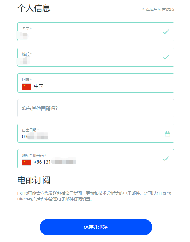This screenshot has height=242, width=190.
Task: Click the checkmark in the 名字 field
Action: 166,32
